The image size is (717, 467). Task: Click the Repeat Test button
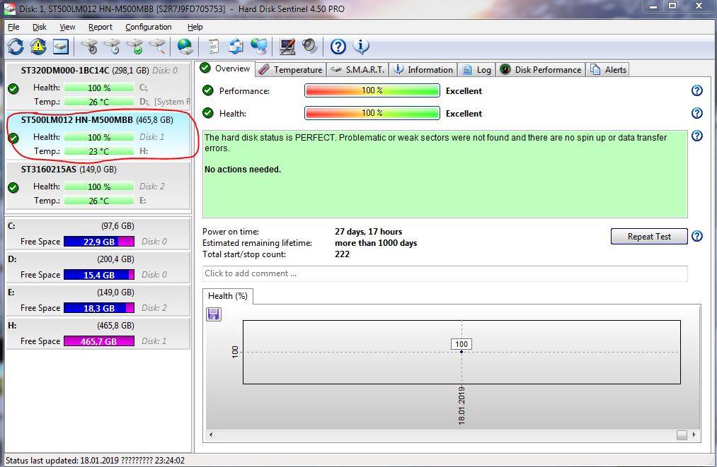(649, 237)
